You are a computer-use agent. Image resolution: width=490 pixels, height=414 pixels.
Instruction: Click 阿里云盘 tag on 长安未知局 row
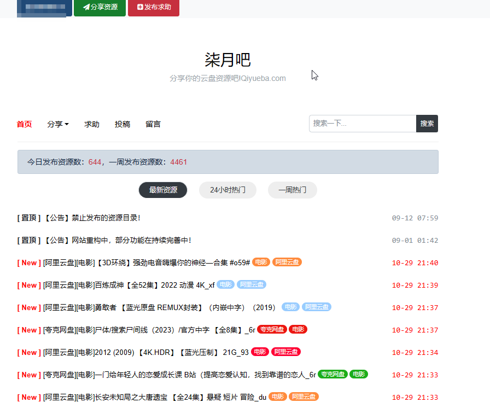tap(304, 397)
